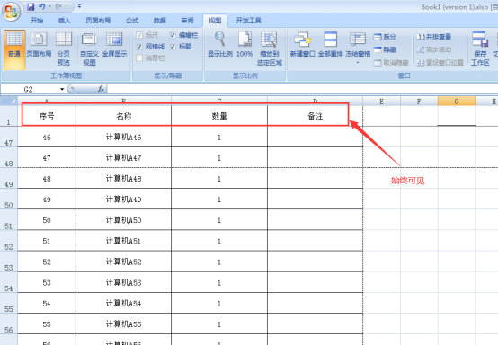This screenshot has height=346, width=498.
Task: Select header cell 数量
Action: (219, 116)
